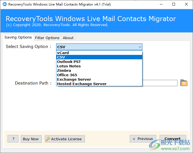The height and width of the screenshot is (153, 193).
Task: Select Office 365 from the list
Action: click(99, 75)
